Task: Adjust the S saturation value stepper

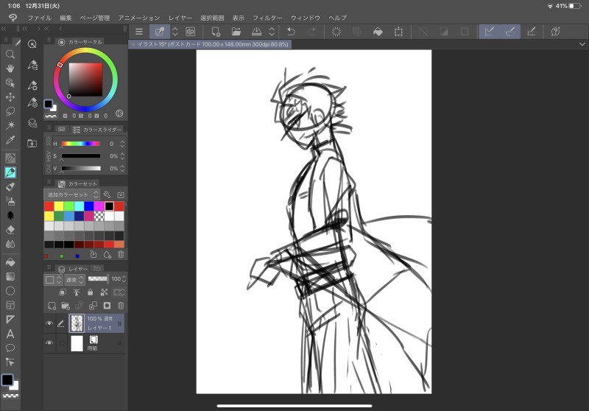Action: 122,156
